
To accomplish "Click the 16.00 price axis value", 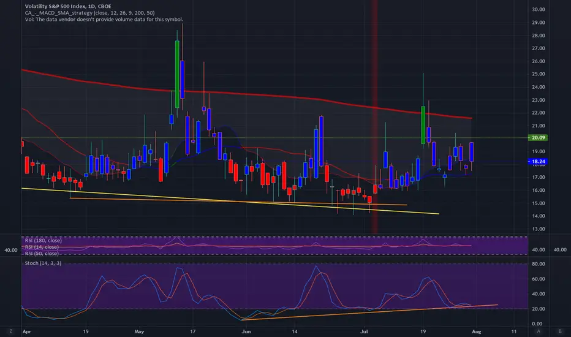I will (539, 190).
